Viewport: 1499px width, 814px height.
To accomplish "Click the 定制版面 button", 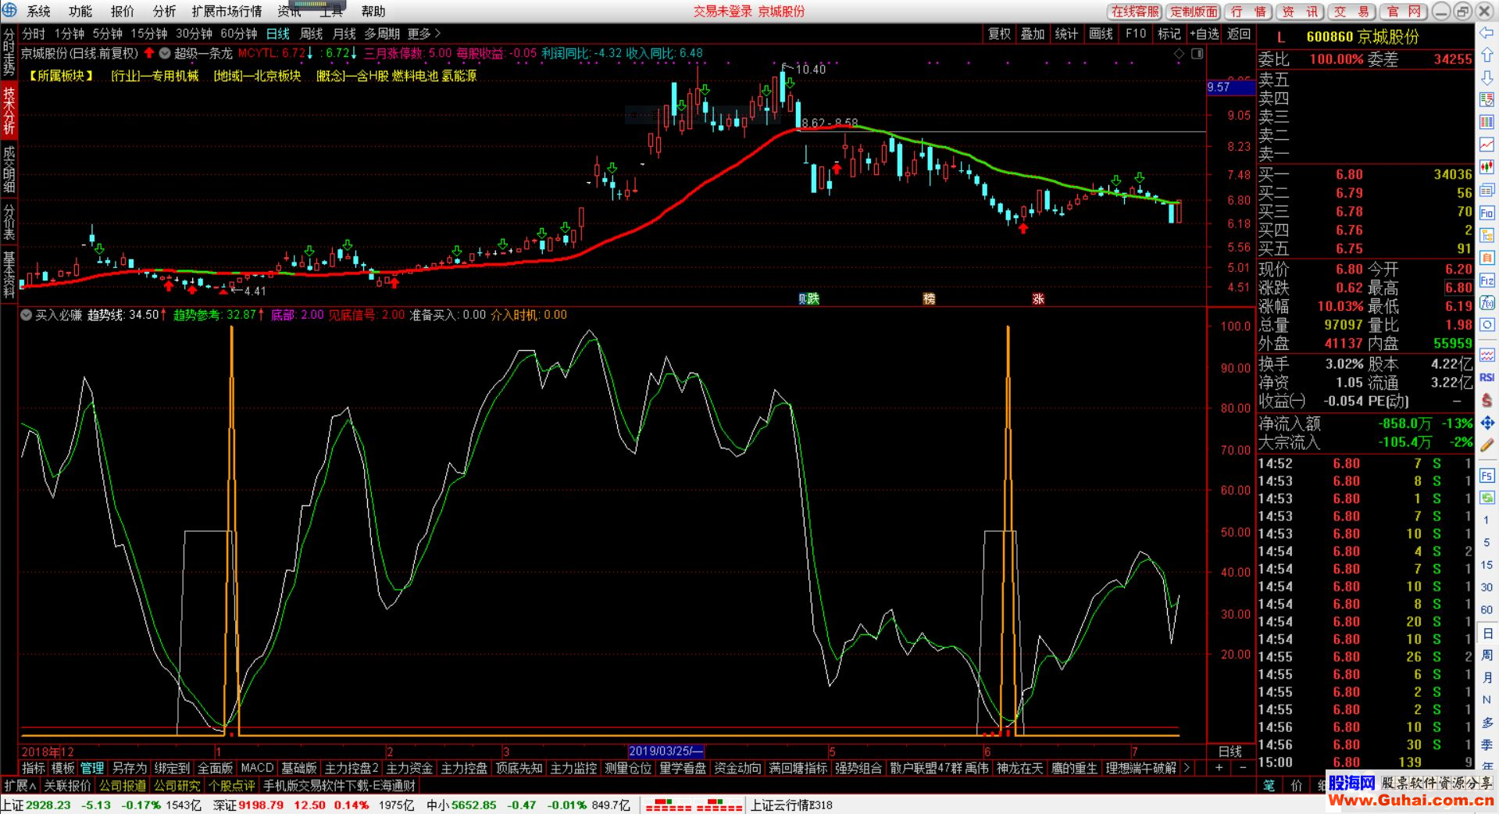I will (x=1194, y=11).
